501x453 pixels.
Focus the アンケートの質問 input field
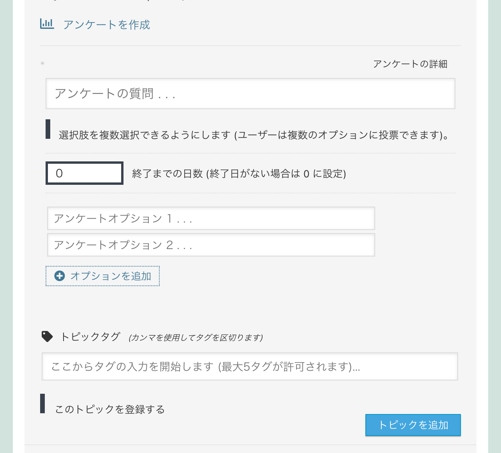tap(250, 94)
